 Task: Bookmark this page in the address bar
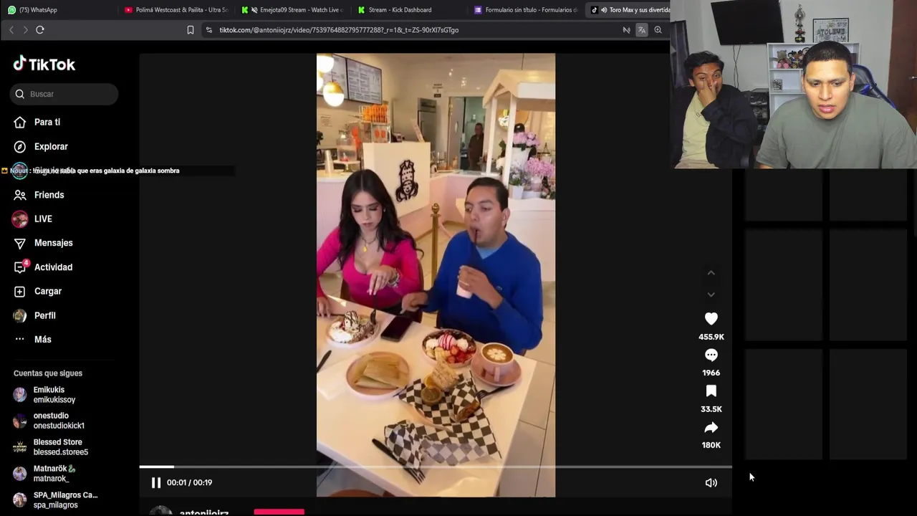tap(191, 30)
